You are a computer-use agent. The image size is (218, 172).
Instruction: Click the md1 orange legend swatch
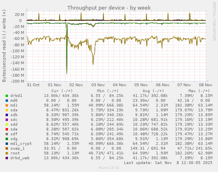coord(7,105)
